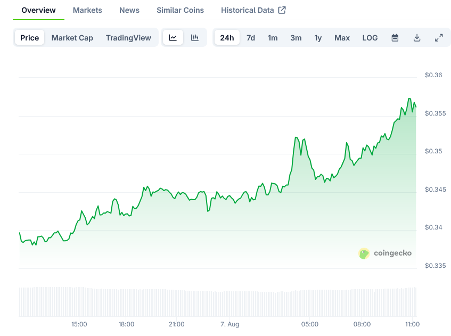
Task: Click the CoinGecko logo watermark
Action: tap(385, 253)
